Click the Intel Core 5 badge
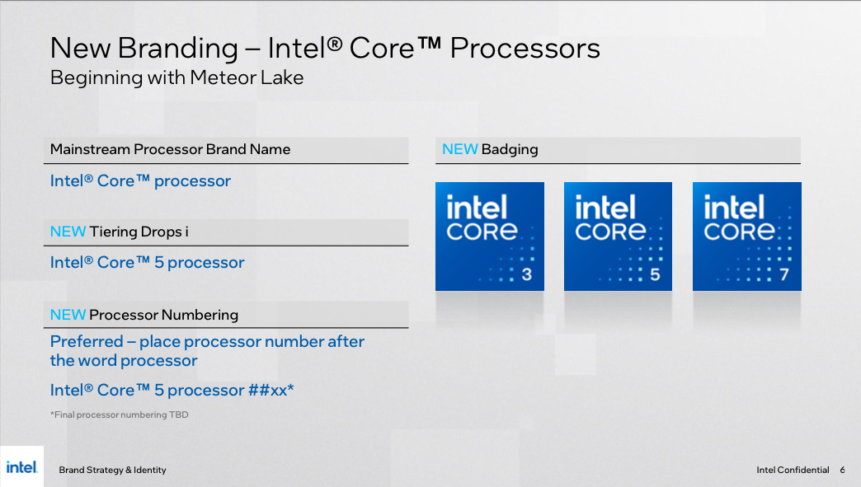Screen dimensions: 861x487 pyautogui.click(x=618, y=236)
